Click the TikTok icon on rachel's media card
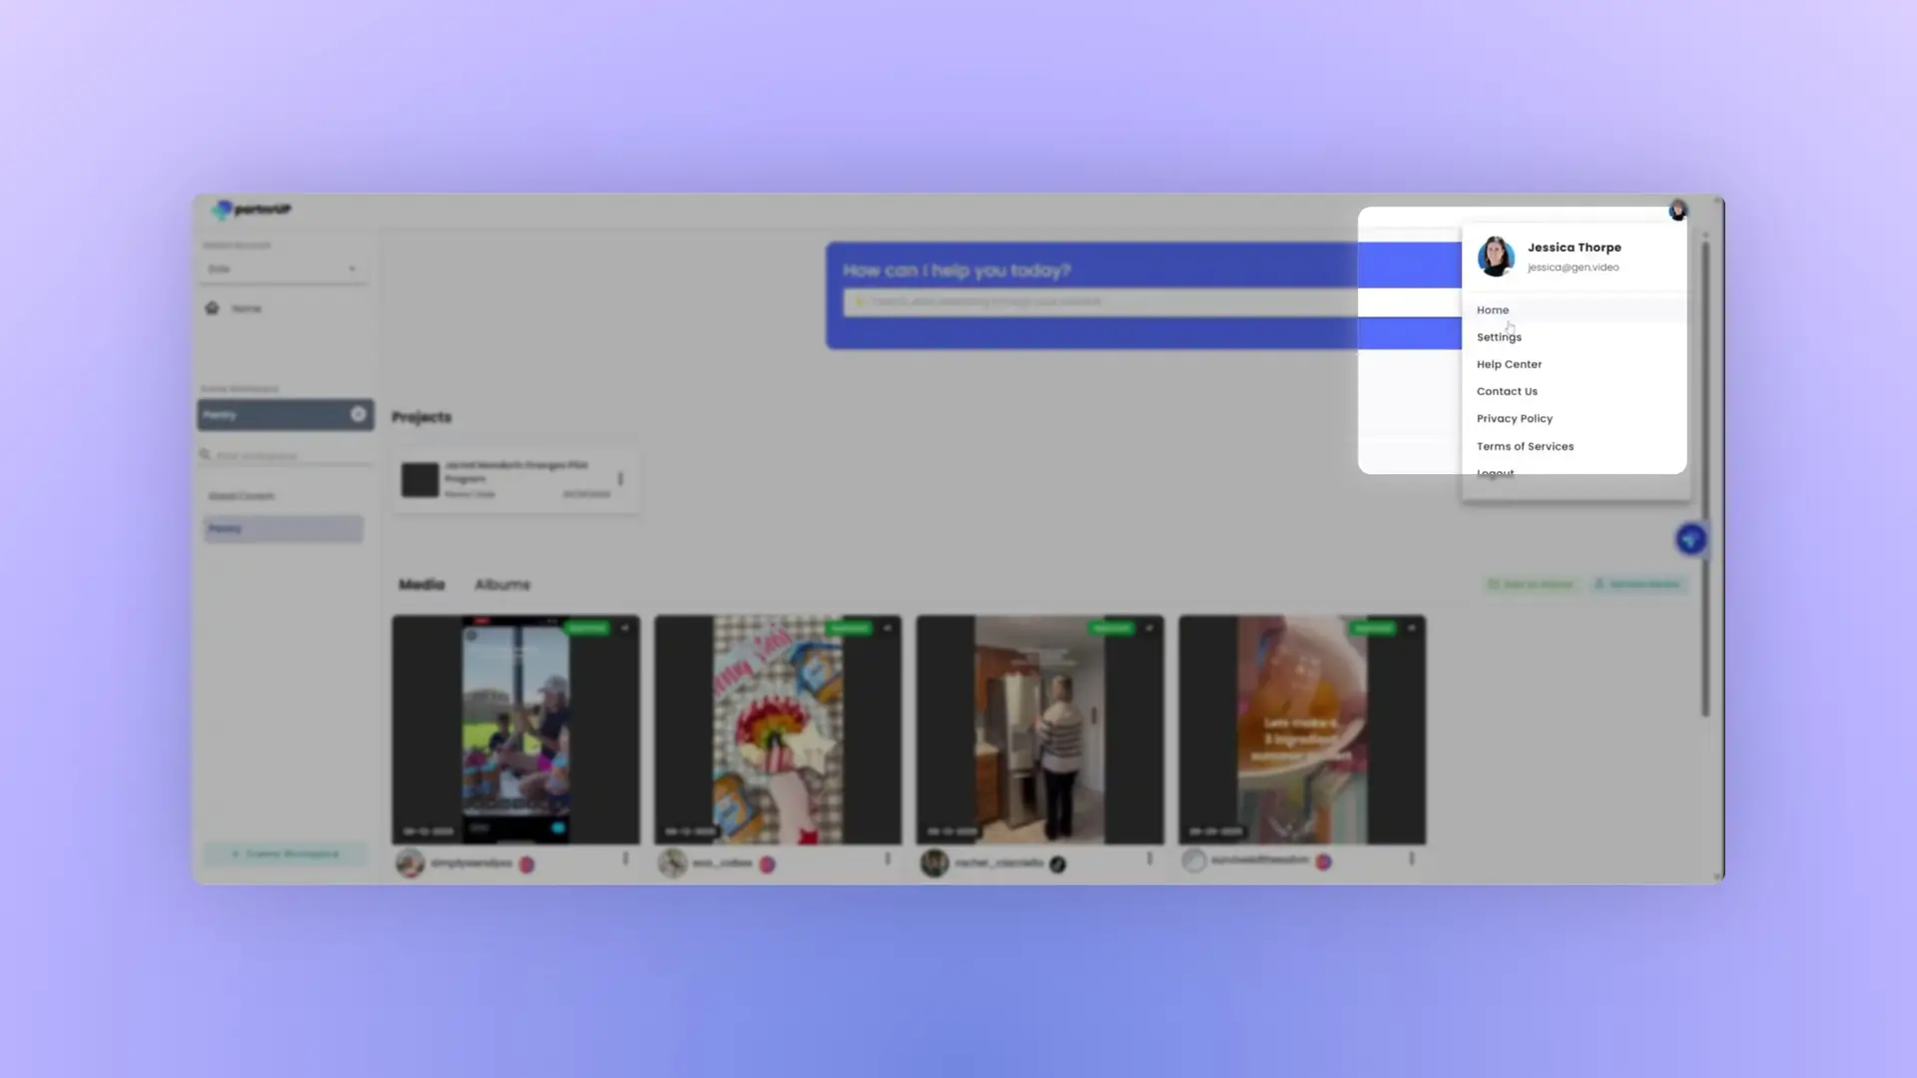 [x=1056, y=865]
